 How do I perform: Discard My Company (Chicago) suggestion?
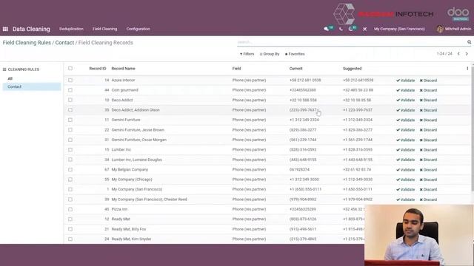click(428, 180)
